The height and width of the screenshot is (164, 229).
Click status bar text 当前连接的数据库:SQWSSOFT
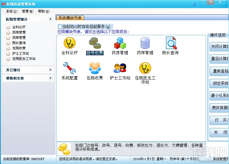click(24, 159)
